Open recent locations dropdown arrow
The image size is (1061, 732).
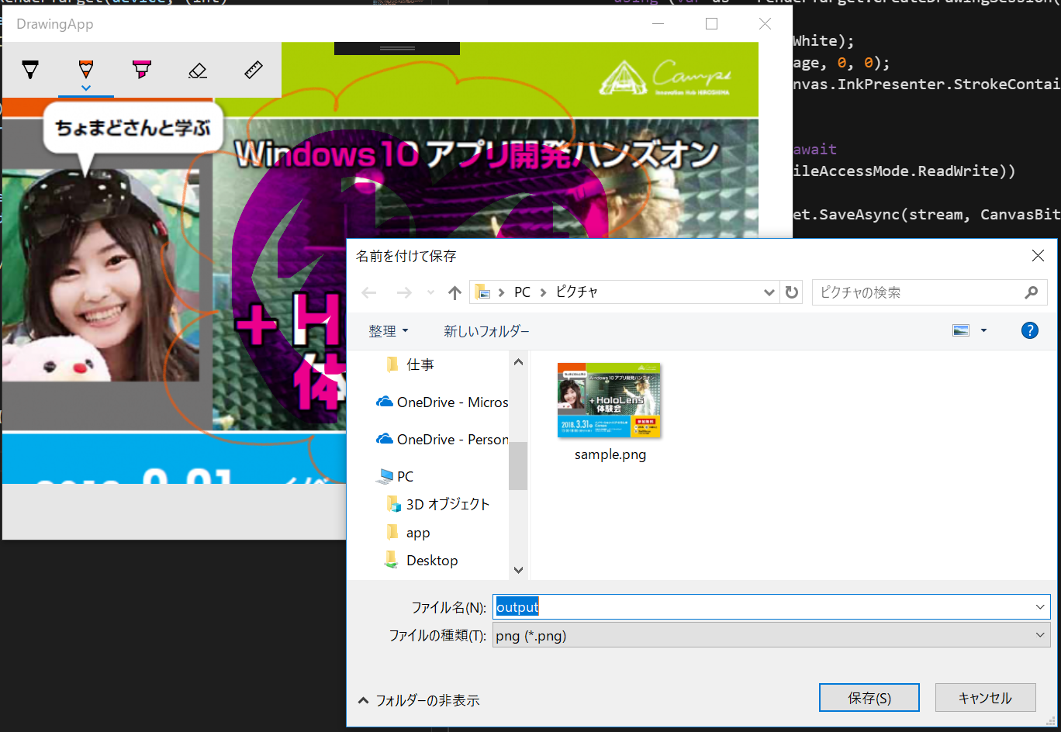pos(431,292)
